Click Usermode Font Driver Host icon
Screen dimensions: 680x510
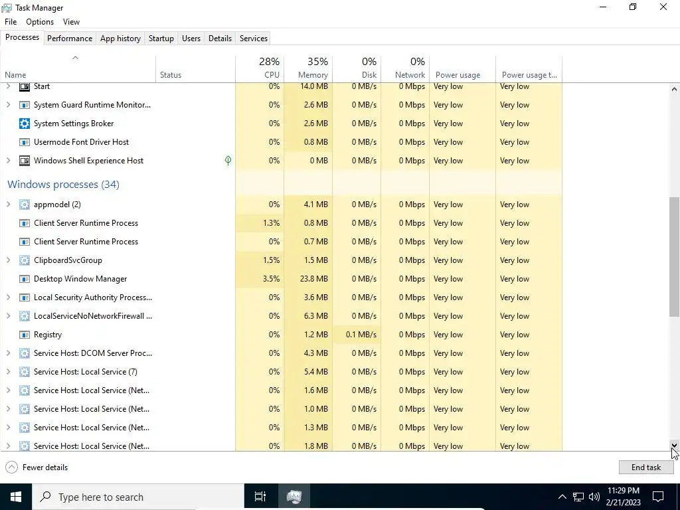25,142
